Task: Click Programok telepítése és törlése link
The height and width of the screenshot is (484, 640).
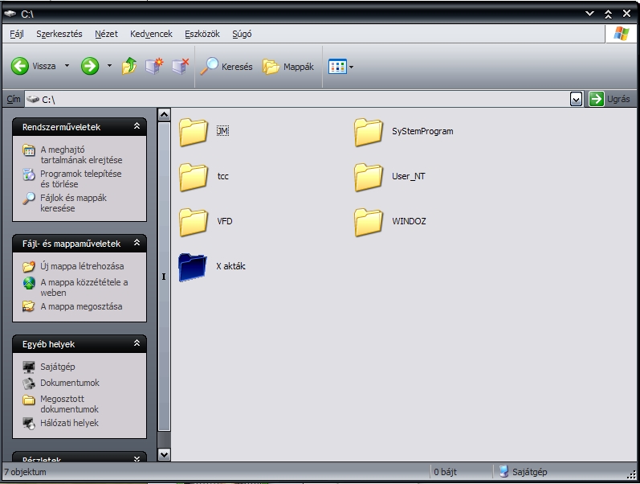Action: click(81, 178)
